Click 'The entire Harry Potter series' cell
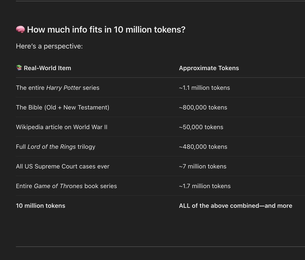305x260 pixels. [x=58, y=88]
